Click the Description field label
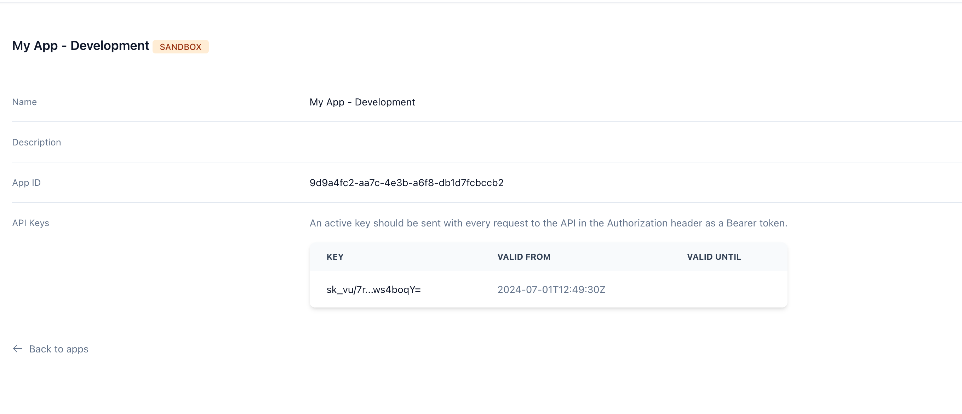Viewport: 962px width, 414px height. click(x=36, y=142)
